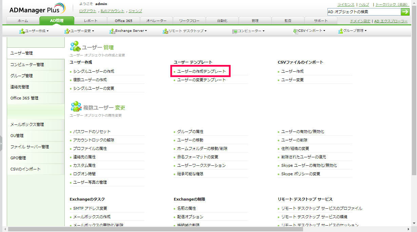This screenshot has width=417, height=232.
Task: Open グループ管理 in the sidebar
Action: [x=36, y=75]
